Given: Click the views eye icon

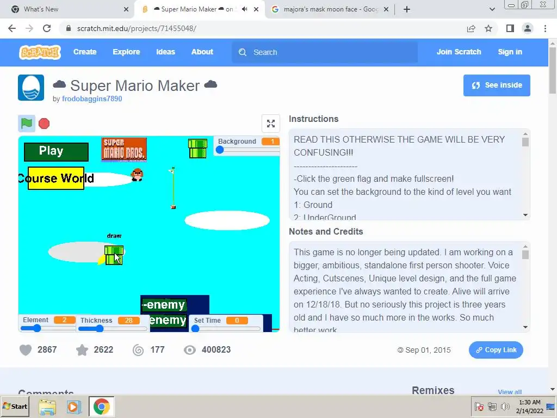Looking at the screenshot, I should coord(190,350).
